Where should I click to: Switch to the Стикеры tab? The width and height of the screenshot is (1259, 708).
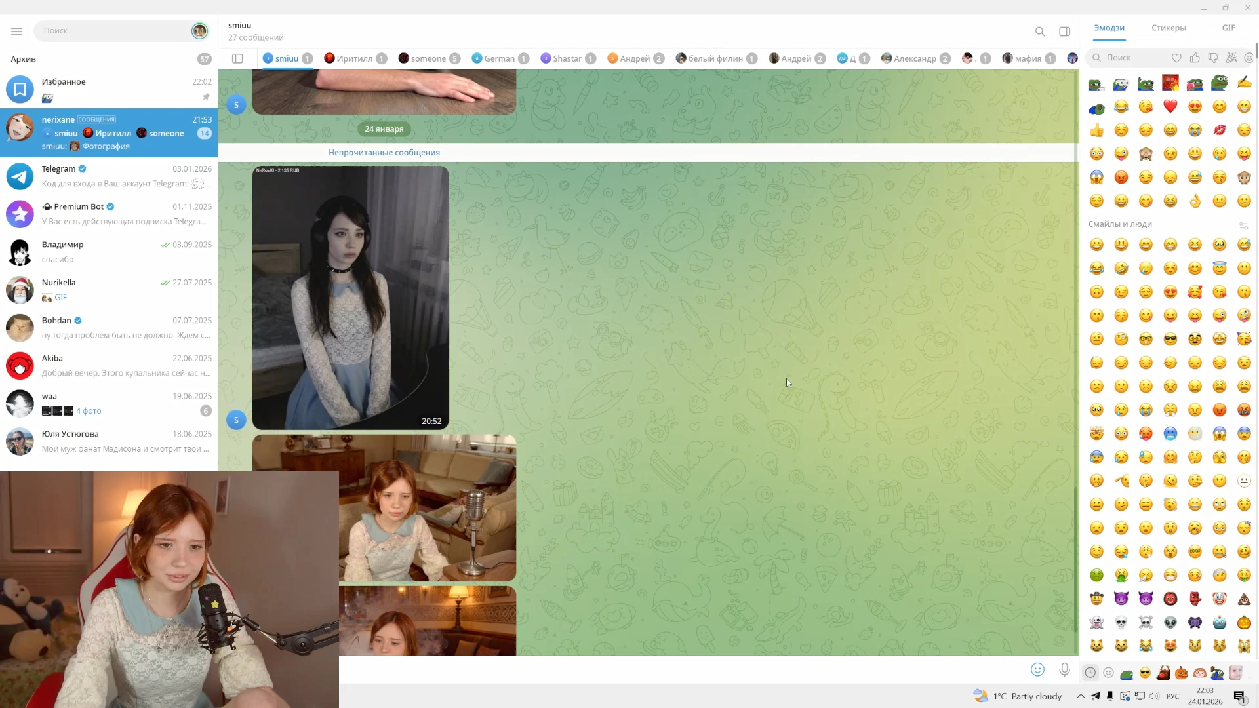click(x=1168, y=28)
